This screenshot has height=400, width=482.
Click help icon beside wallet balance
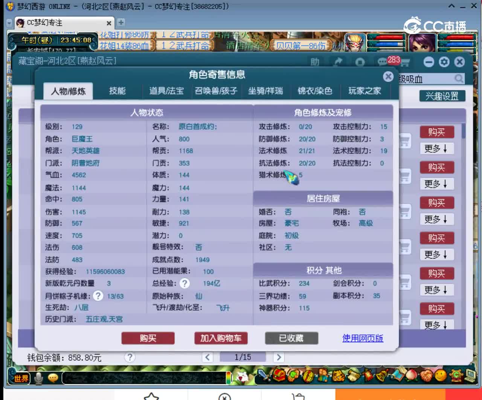(130, 357)
